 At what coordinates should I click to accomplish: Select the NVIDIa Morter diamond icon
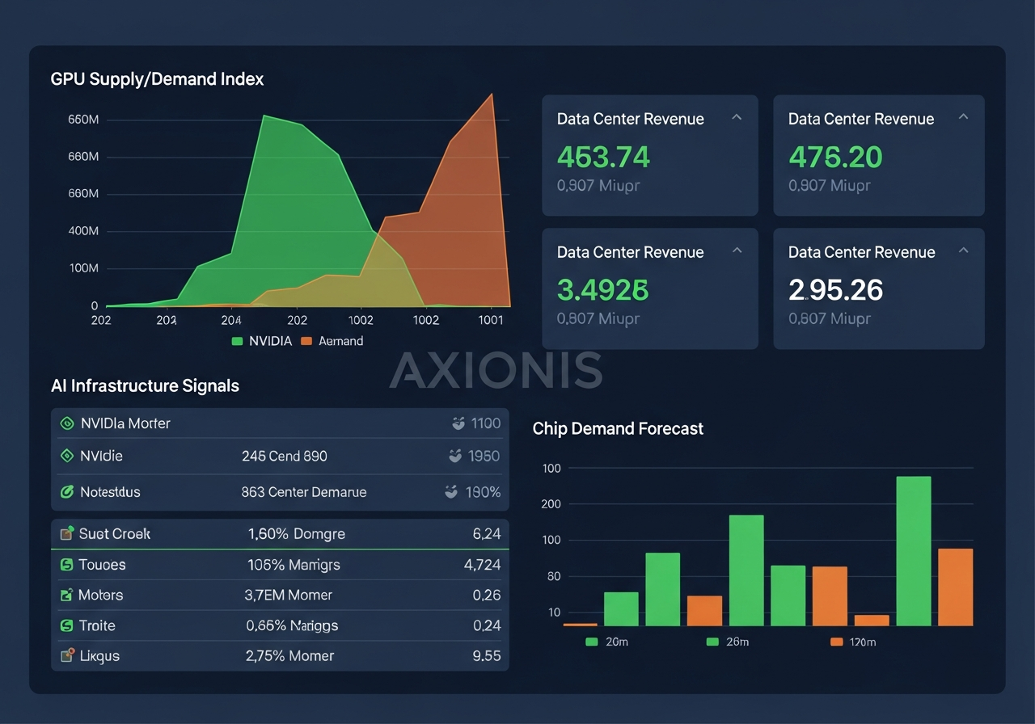(66, 423)
